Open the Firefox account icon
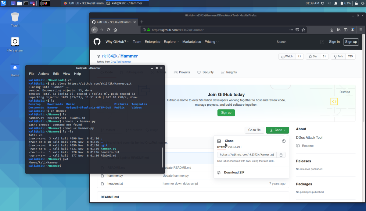 tap(353, 30)
